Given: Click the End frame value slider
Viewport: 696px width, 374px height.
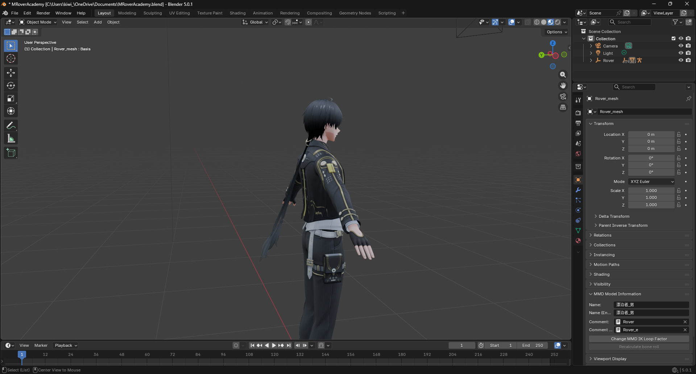Looking at the screenshot, I should [x=533, y=345].
